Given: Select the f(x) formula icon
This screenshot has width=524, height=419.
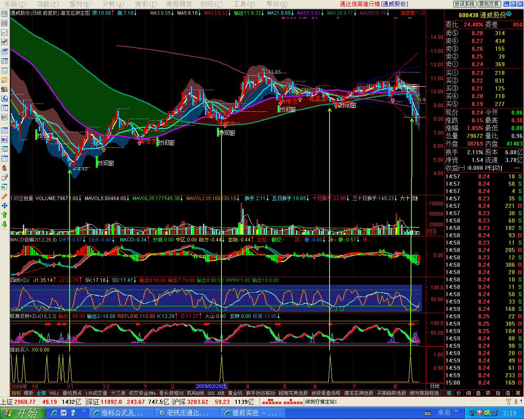Looking at the screenshot, I should 5,99.
